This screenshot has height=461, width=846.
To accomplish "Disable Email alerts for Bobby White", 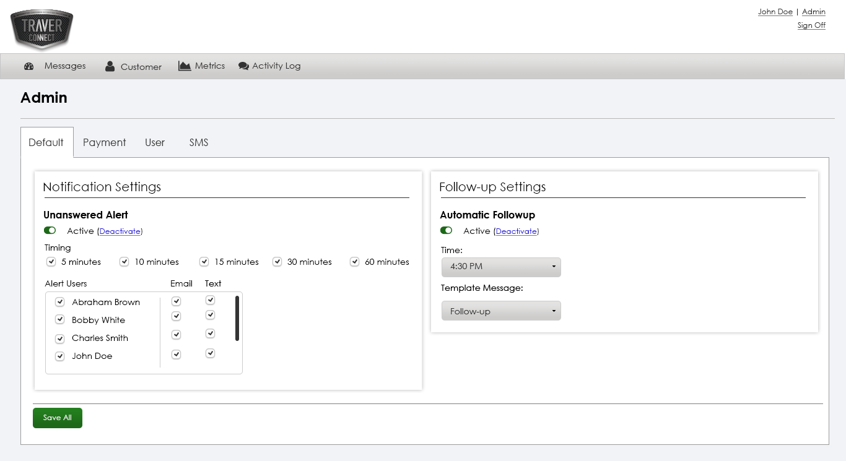I will 177,316.
